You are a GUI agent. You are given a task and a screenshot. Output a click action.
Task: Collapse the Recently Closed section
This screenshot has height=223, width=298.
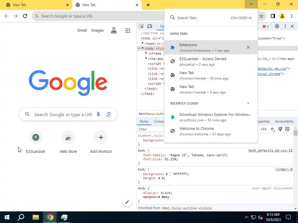(248, 103)
